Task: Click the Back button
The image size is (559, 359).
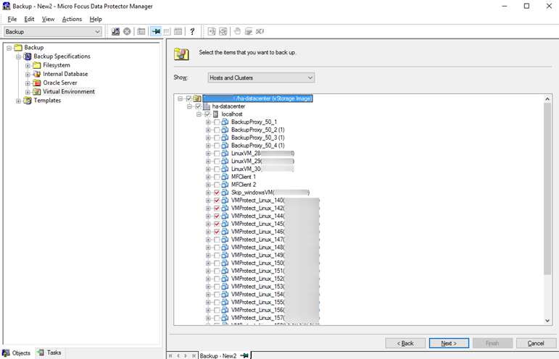Action: (405, 343)
